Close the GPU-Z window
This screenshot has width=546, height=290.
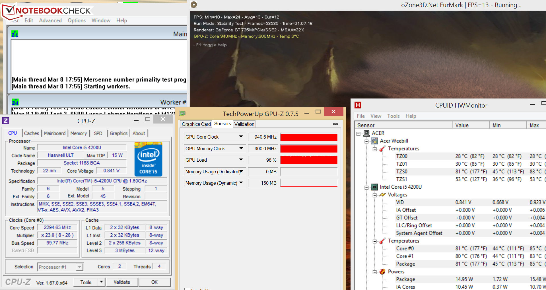[333, 112]
